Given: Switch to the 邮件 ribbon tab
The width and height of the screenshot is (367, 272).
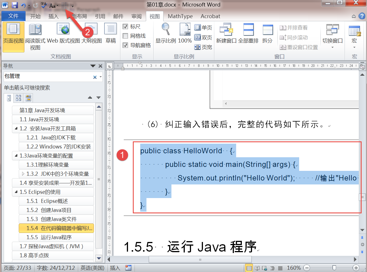Looking at the screenshot, I should coord(118,16).
